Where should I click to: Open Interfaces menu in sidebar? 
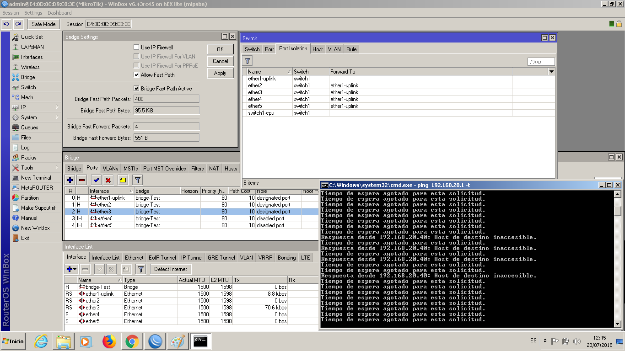[x=32, y=57]
